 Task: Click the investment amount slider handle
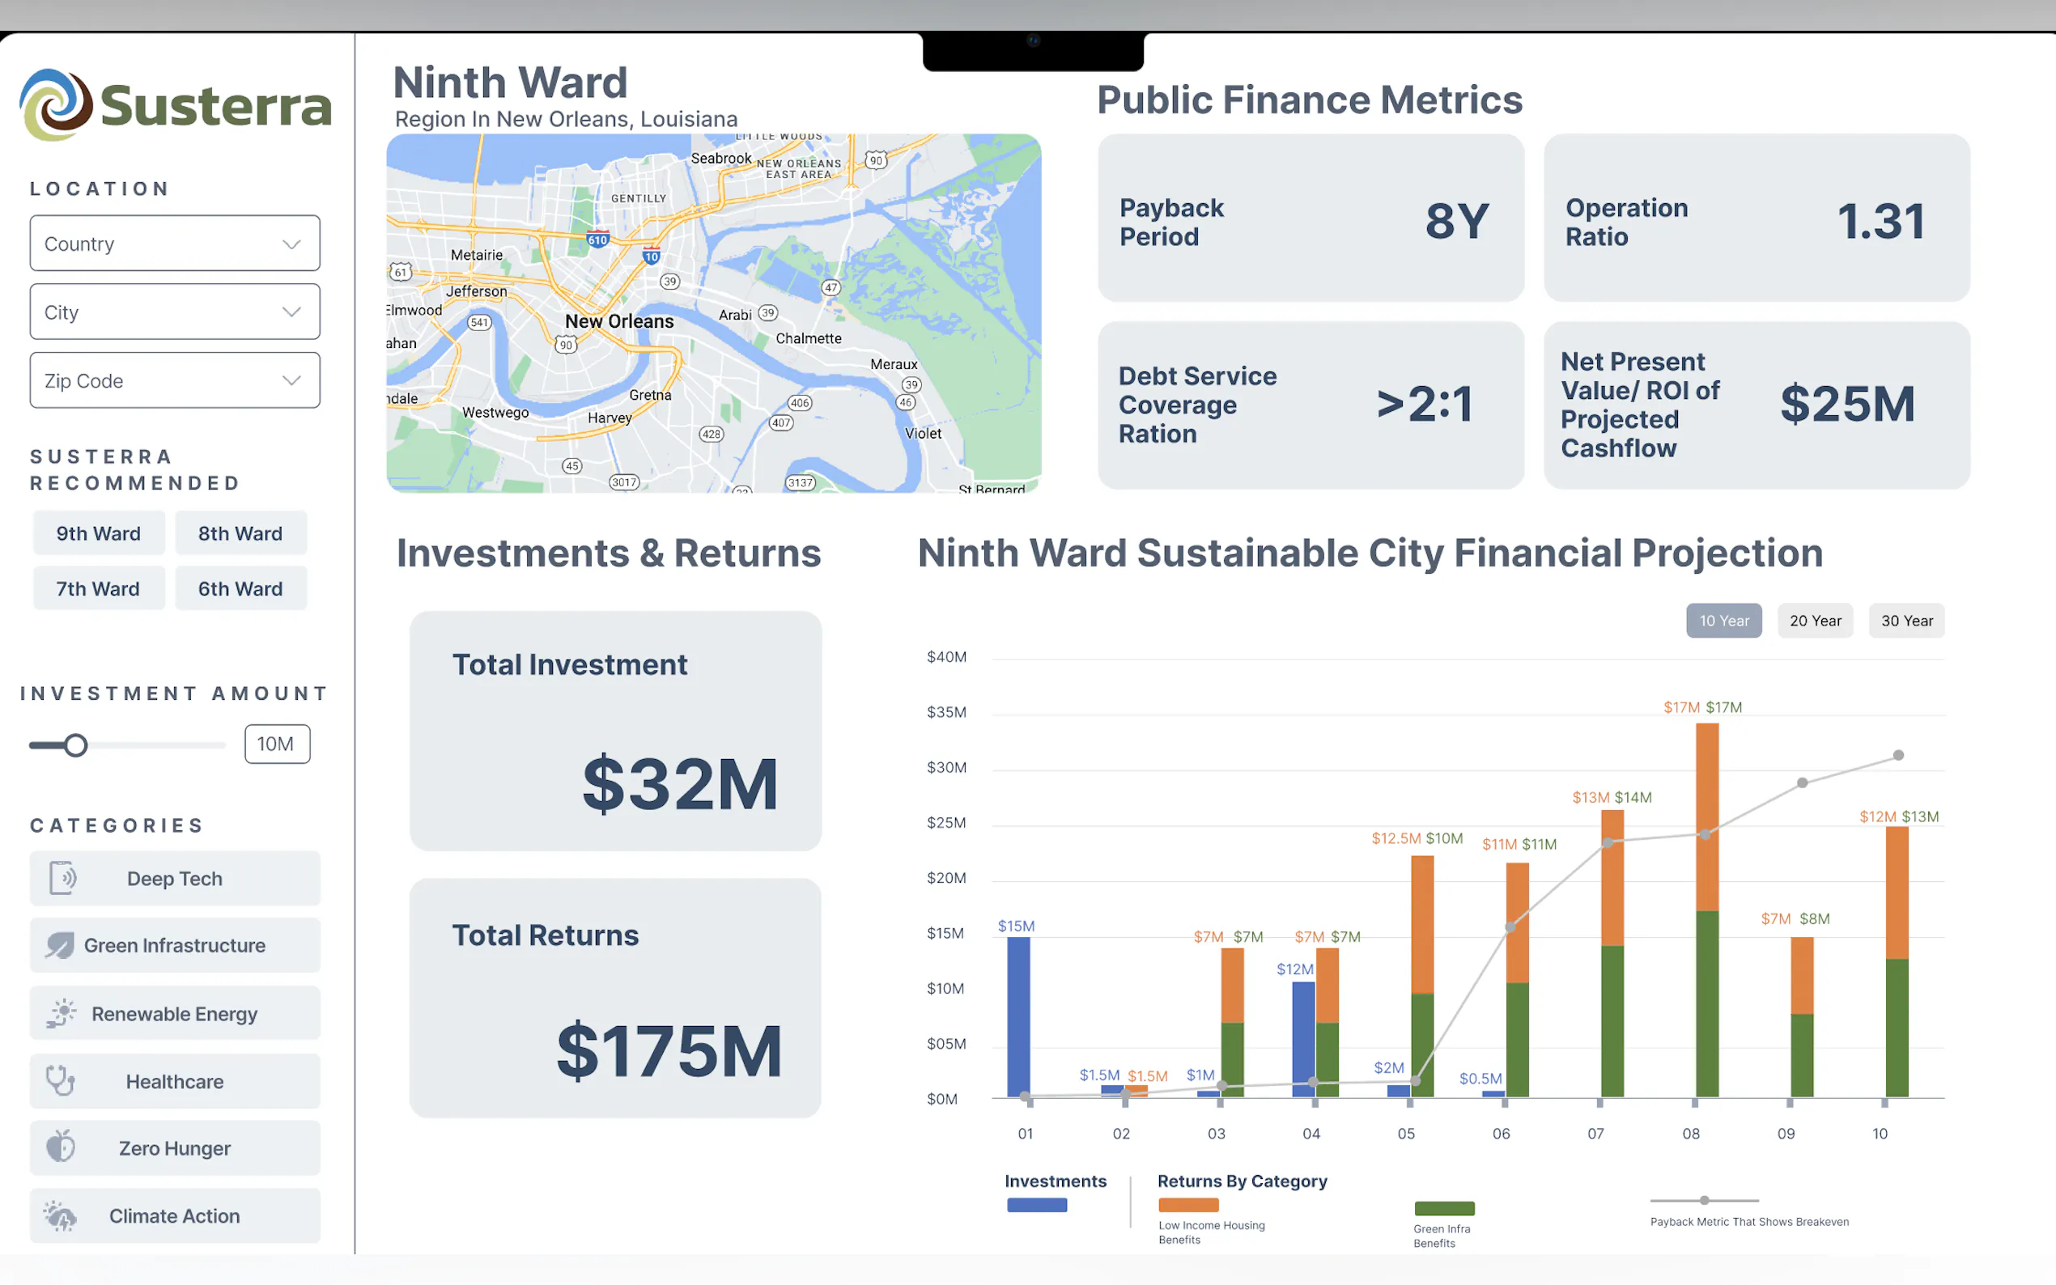point(77,745)
